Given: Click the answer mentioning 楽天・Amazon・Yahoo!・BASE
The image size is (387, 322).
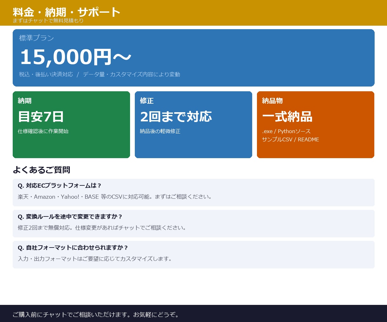Looking at the screenshot, I should (x=115, y=197).
